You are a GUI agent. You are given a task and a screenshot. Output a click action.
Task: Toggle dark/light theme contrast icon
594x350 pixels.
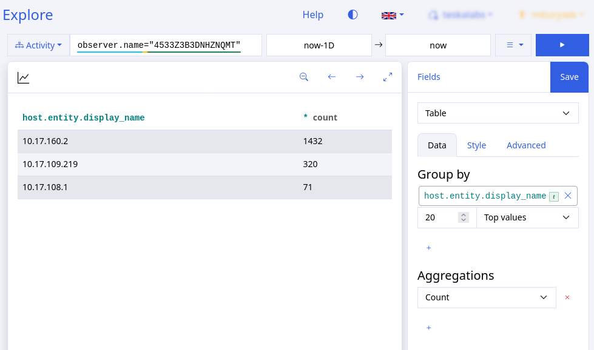(x=353, y=15)
